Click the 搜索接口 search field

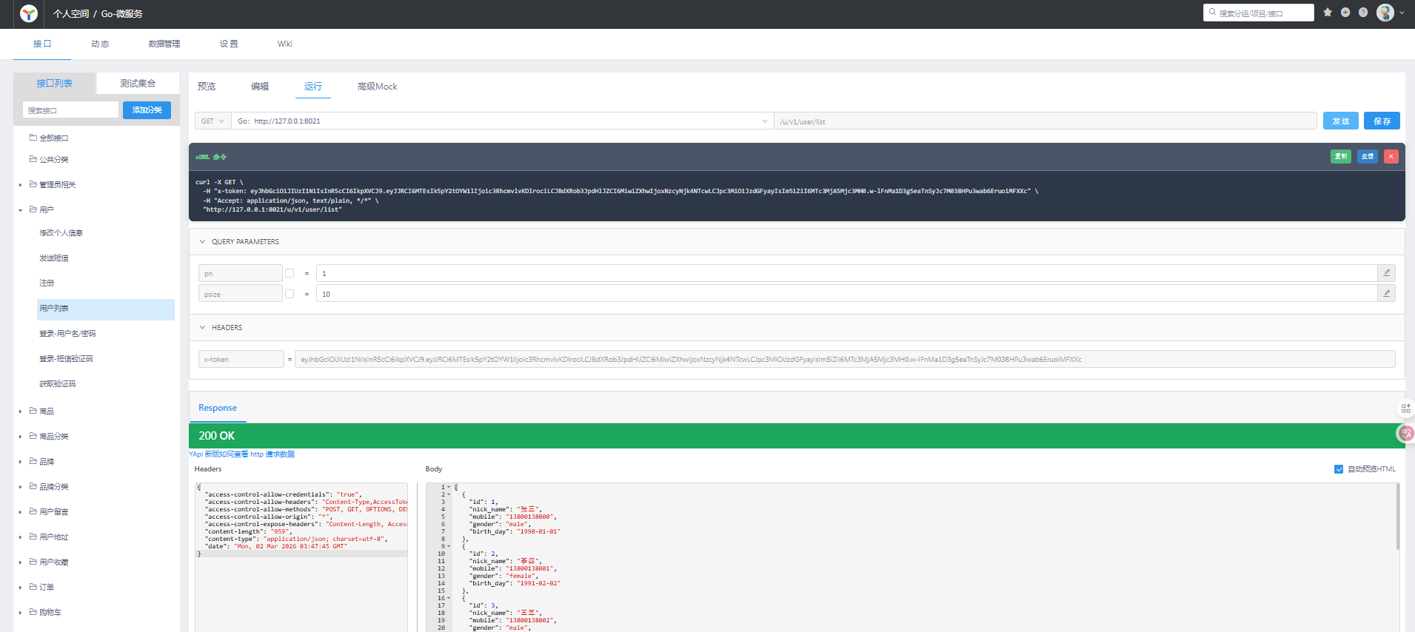tap(70, 110)
